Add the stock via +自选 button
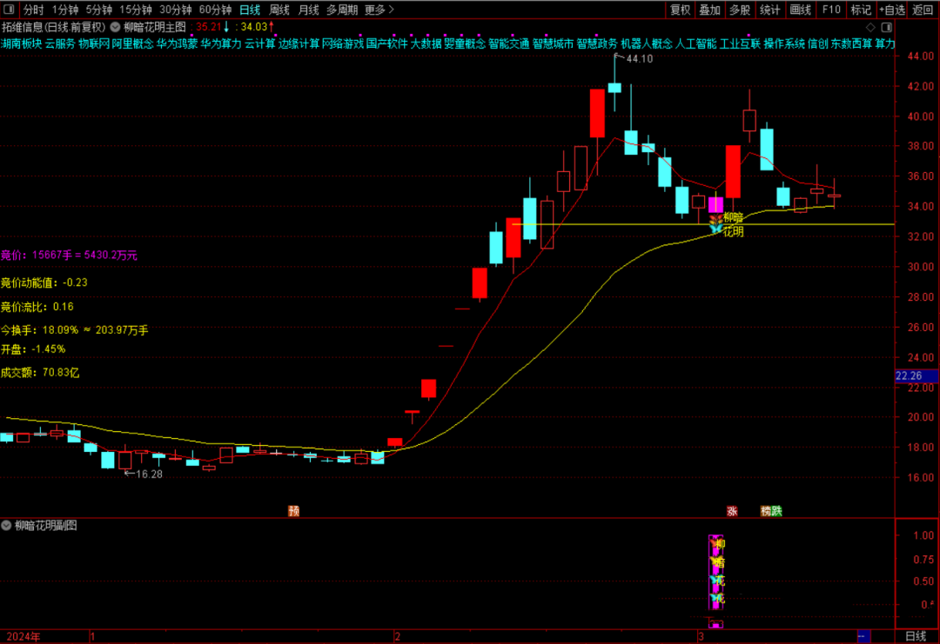940x644 pixels. click(891, 10)
